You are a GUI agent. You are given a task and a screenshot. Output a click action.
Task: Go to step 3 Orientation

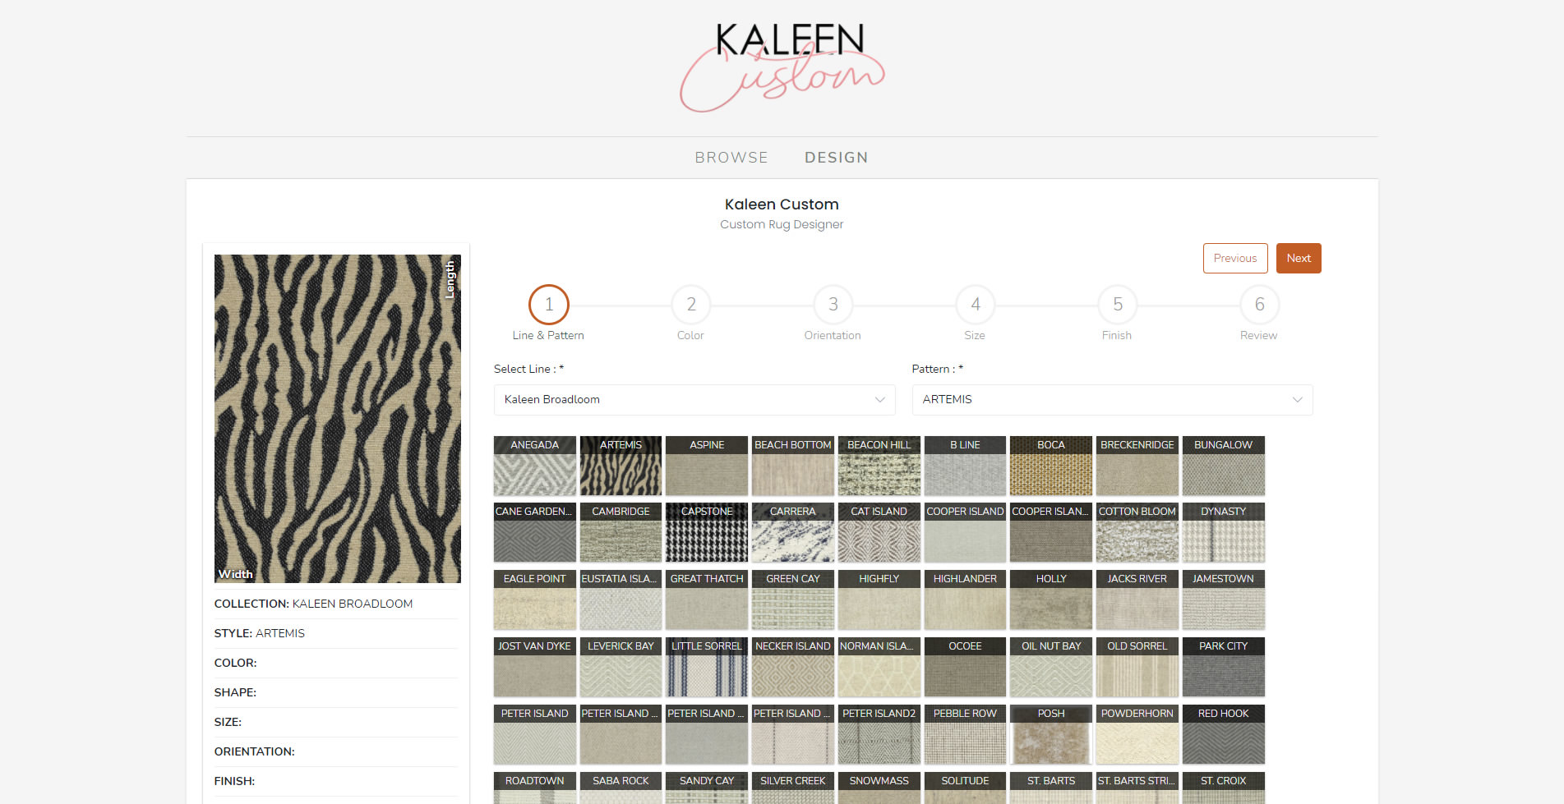point(833,305)
